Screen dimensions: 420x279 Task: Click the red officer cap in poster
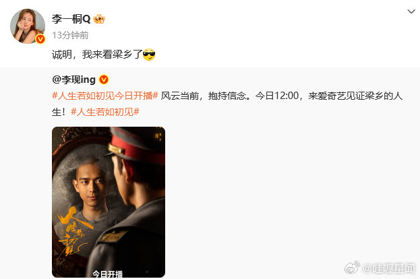pyautogui.click(x=137, y=145)
